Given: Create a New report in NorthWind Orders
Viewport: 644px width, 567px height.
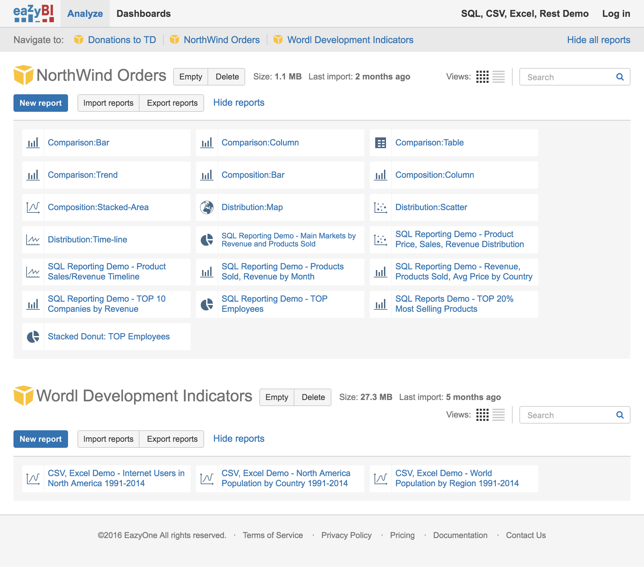Looking at the screenshot, I should (x=40, y=103).
